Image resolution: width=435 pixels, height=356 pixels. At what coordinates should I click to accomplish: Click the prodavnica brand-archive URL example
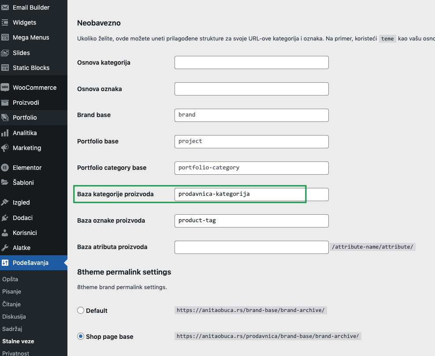pos(268,336)
